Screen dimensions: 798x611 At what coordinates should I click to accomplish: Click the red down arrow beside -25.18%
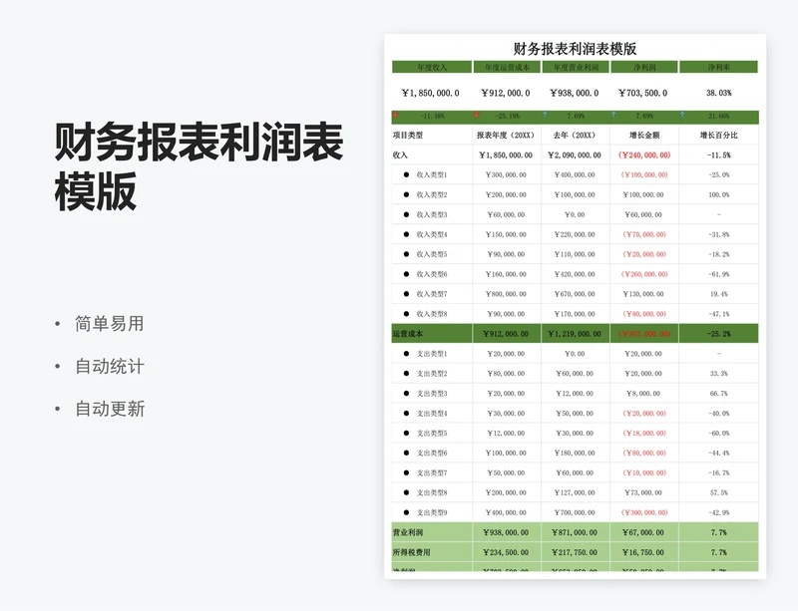(477, 115)
